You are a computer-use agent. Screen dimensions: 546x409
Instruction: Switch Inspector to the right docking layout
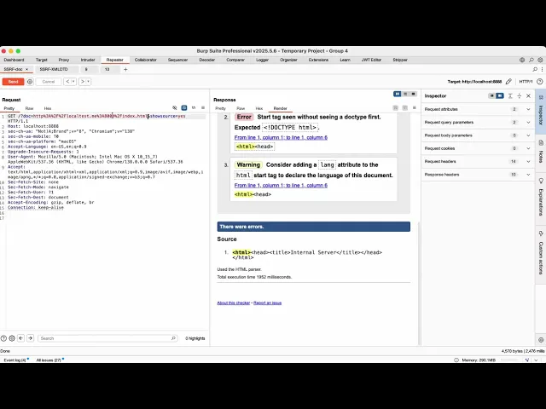[500, 95]
